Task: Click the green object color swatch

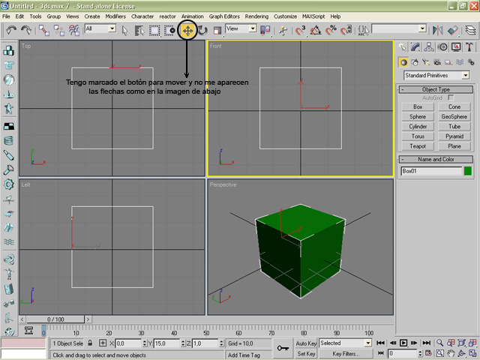Action: 468,171
